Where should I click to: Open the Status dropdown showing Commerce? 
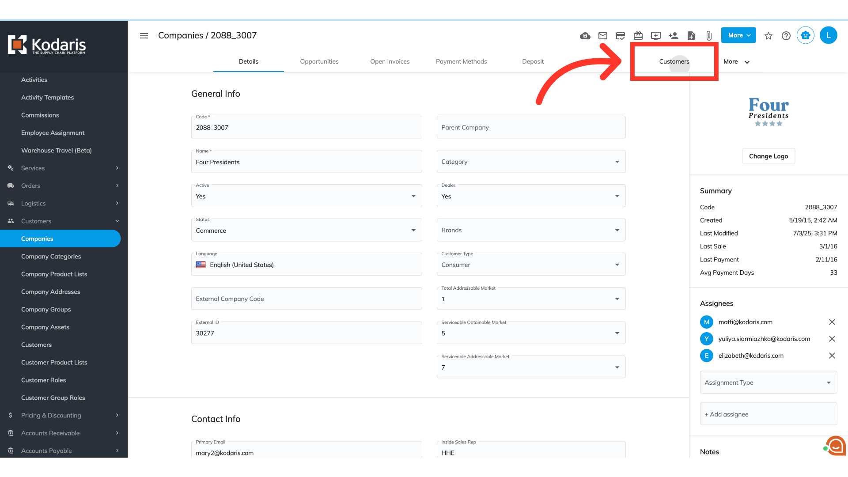click(x=307, y=230)
